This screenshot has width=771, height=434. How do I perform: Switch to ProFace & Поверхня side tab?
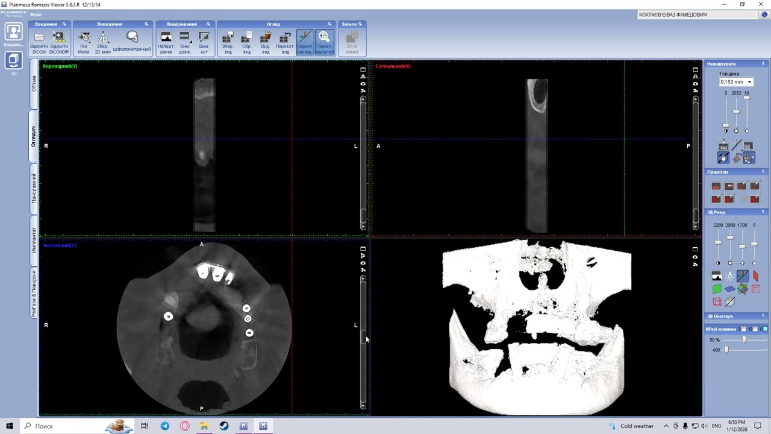pyautogui.click(x=34, y=294)
